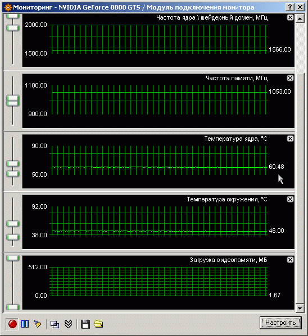This screenshot has height=336, width=308.
Task: Pause monitoring with the blue pause icon
Action: [25, 324]
